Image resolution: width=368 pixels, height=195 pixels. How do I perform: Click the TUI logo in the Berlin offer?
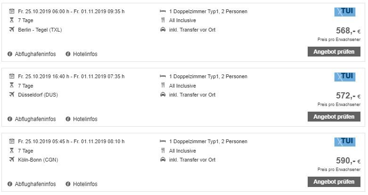[345, 12]
